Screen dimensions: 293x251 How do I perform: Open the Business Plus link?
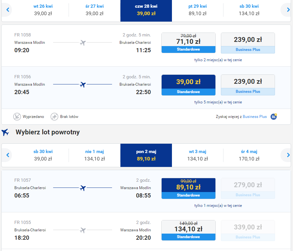255,117
